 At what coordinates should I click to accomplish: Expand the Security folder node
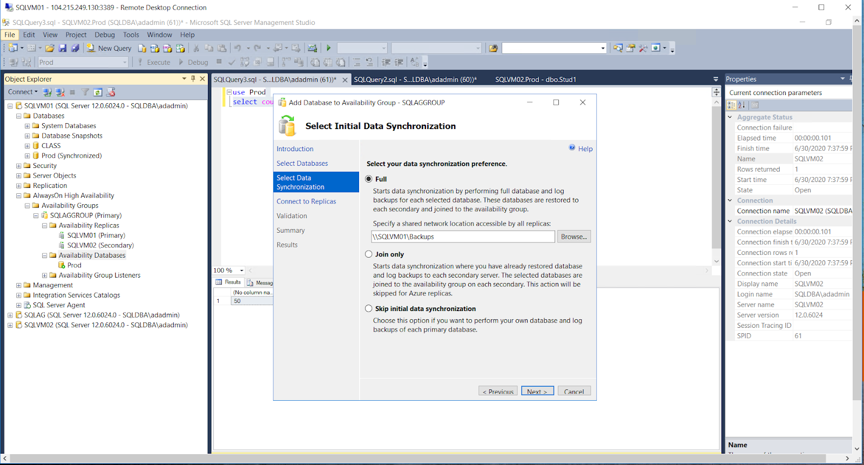(18, 166)
